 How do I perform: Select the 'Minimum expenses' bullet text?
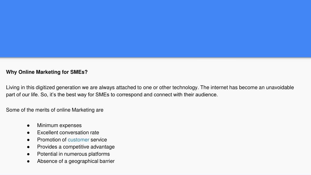59,125
